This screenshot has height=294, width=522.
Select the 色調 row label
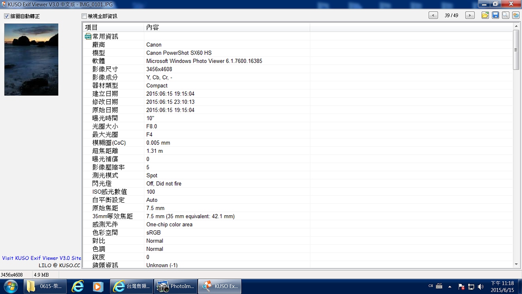click(98, 249)
